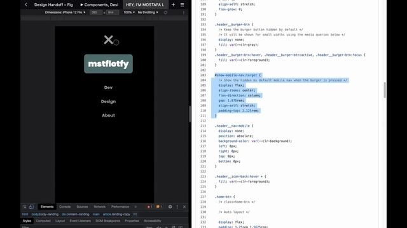
Task: Activate the inspect element picker icon
Action: coord(24,207)
